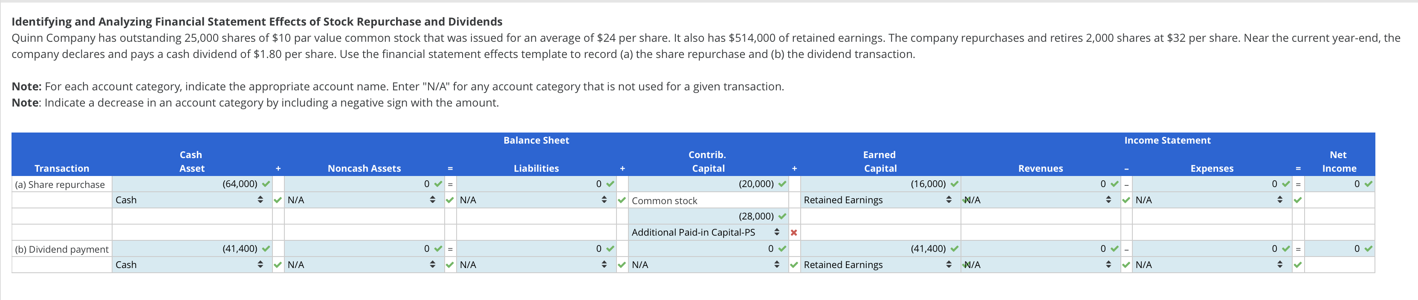Open the Additional Paid-in Capital-PS dropdown
Screen dimensions: 1418x300
708,232
